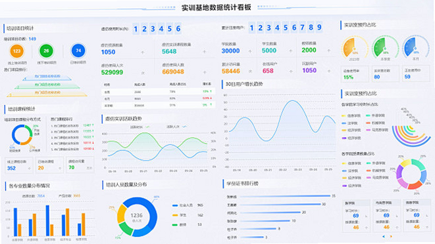Toggle yellow 信息学院 legend in learning-time chart
This screenshot has height=244, width=435.
351,115
